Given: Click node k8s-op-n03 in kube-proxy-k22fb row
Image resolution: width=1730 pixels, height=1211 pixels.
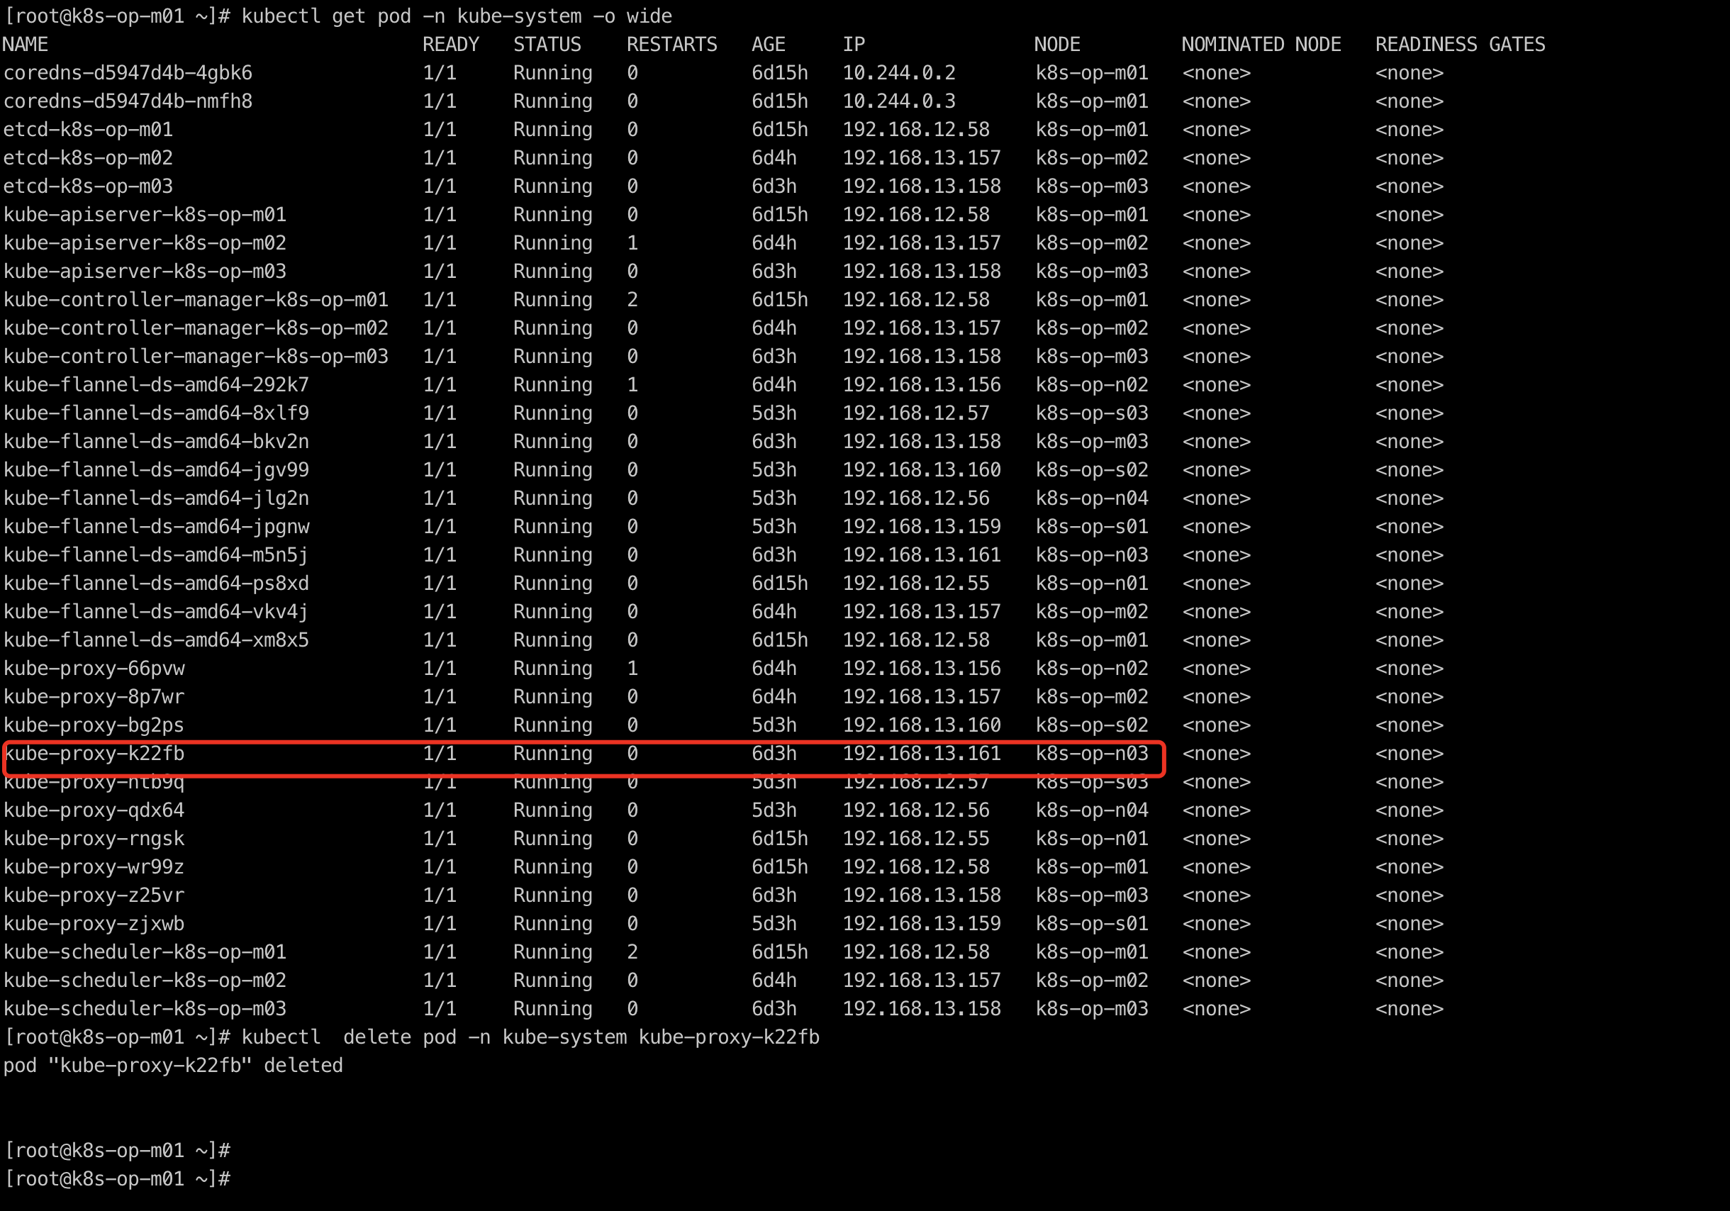Looking at the screenshot, I should click(x=1092, y=754).
